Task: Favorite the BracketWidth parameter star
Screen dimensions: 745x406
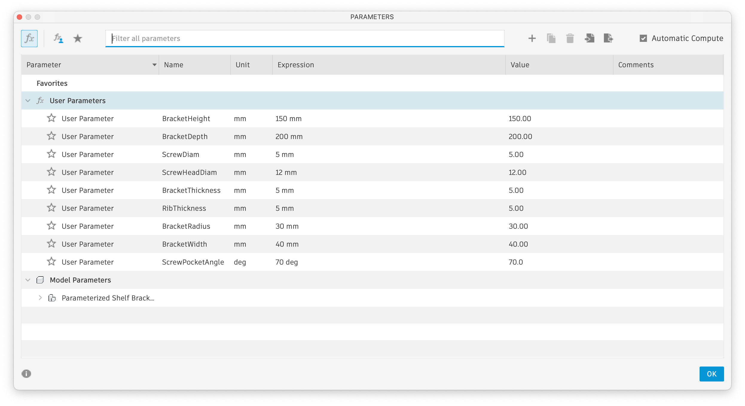Action: tap(51, 244)
